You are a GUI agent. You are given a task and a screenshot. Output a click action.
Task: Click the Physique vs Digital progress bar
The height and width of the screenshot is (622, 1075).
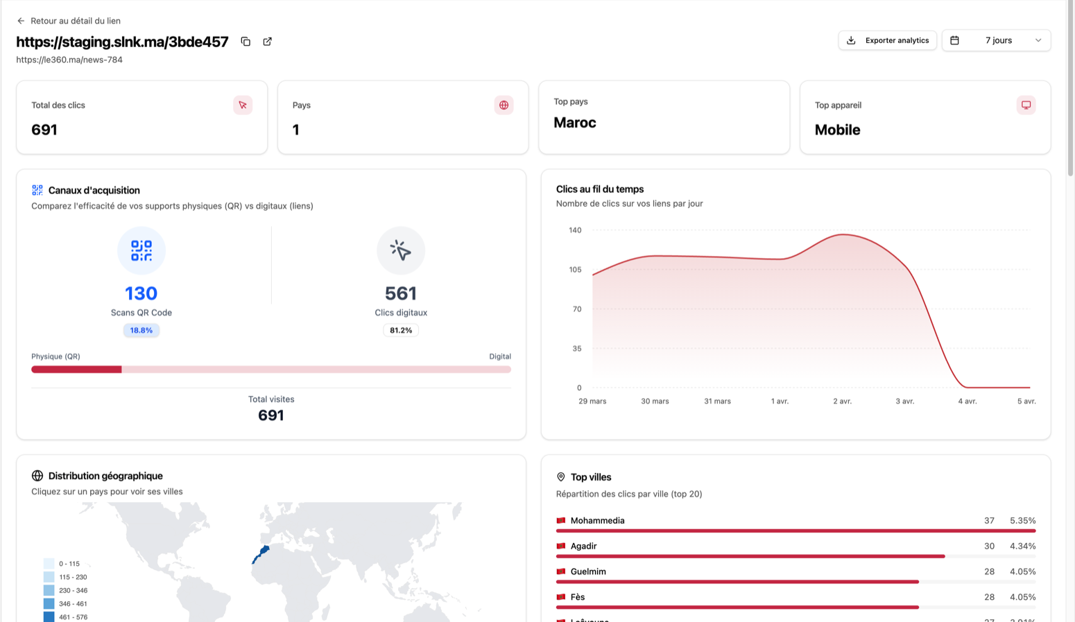[x=270, y=369]
